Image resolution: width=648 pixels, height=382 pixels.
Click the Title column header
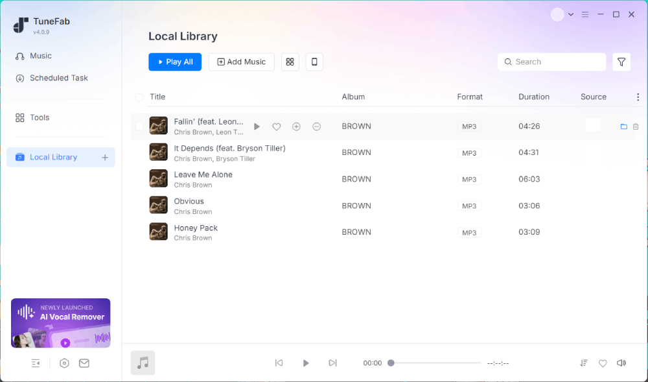[x=157, y=97]
